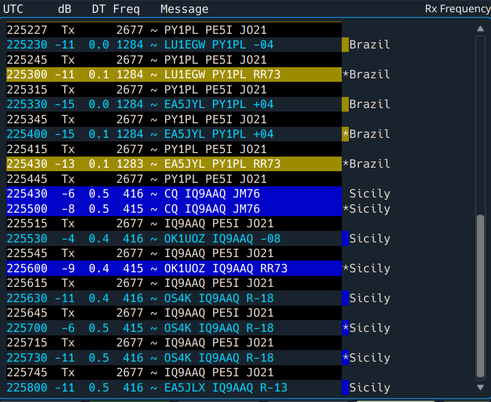Click the blue swatch beside Sicily at 225530
Viewport: 491px width, 402px height.
345,238
